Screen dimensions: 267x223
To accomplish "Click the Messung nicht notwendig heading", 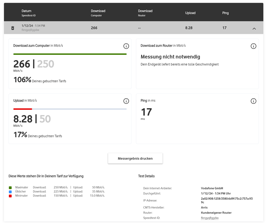I will (170, 57).
